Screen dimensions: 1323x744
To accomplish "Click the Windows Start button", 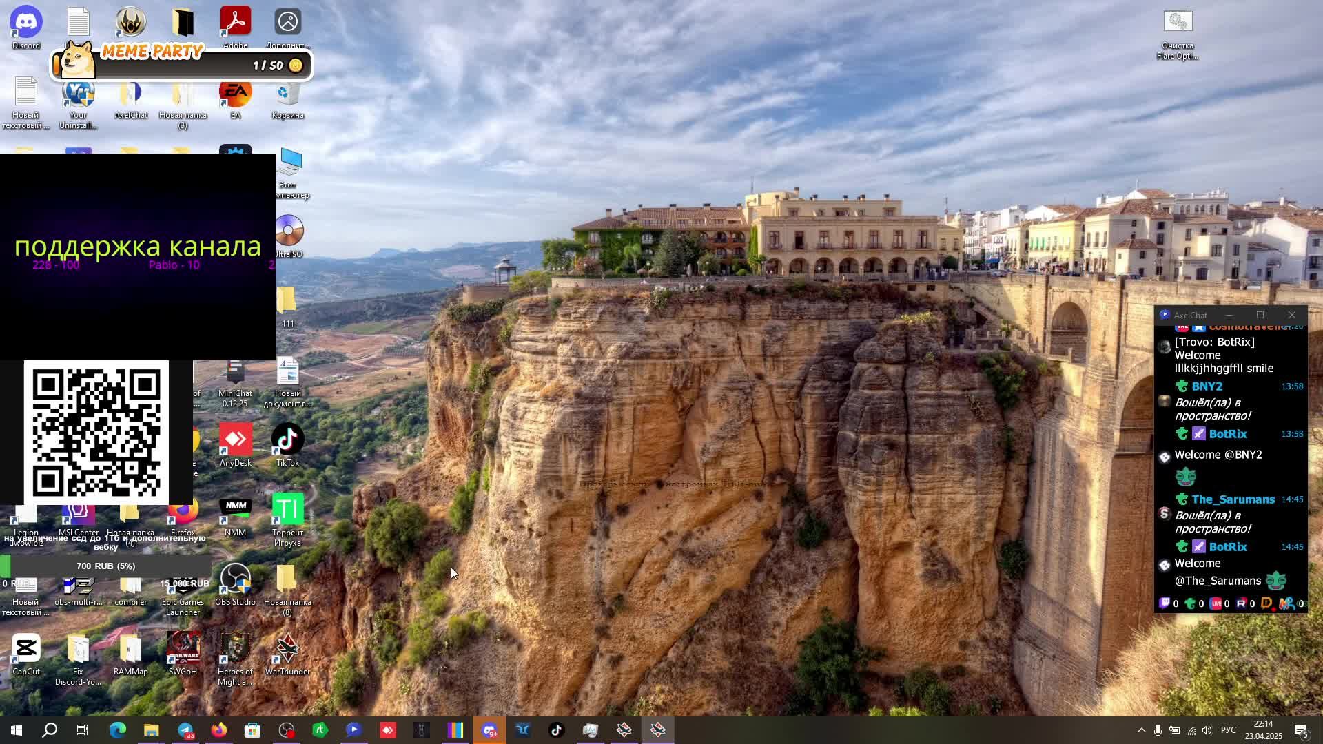I will [x=17, y=730].
